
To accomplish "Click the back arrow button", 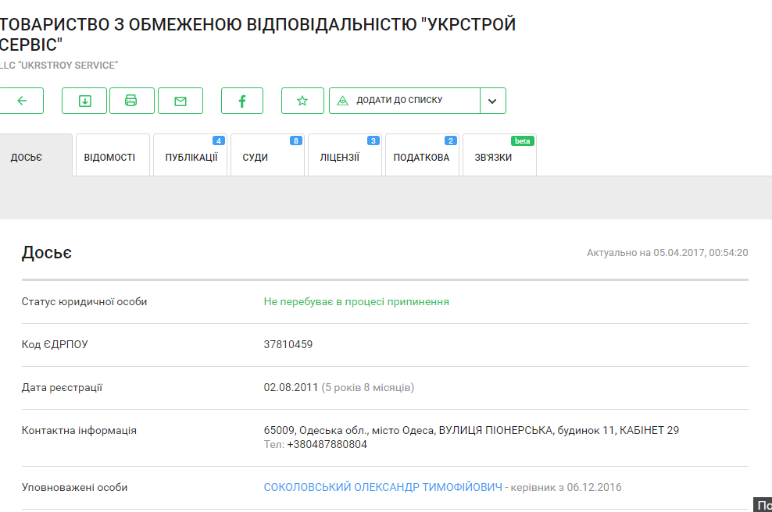I will pyautogui.click(x=21, y=101).
